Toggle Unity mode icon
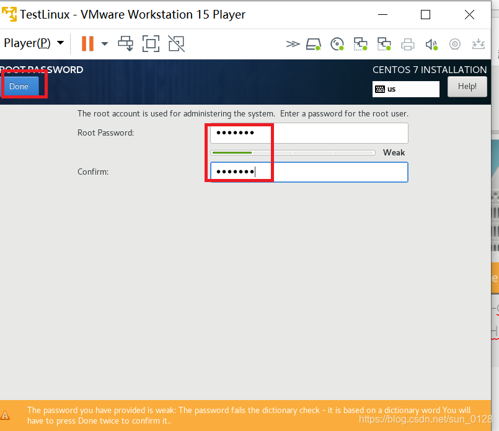Image resolution: width=499 pixels, height=431 pixels. coord(176,43)
